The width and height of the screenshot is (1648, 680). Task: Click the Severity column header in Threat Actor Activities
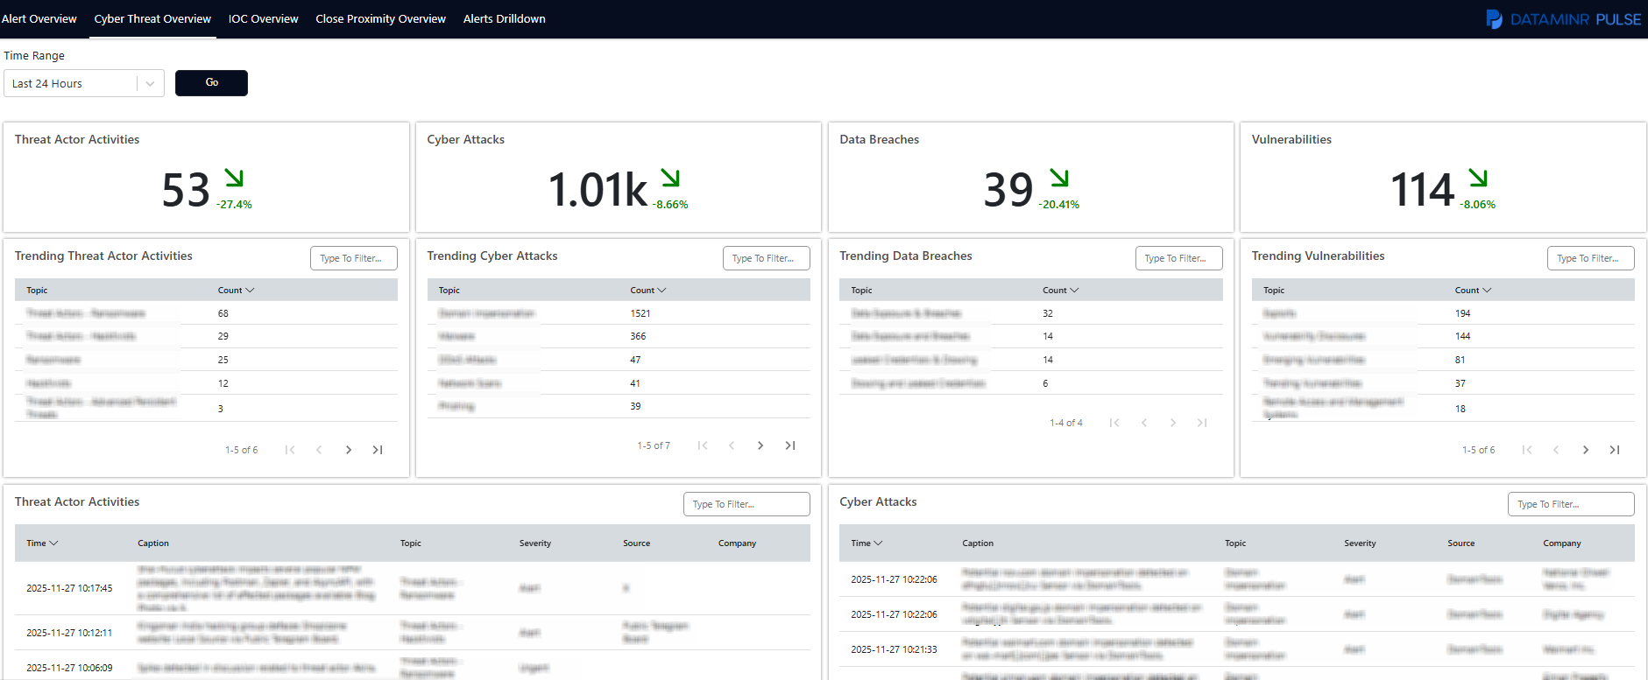tap(535, 543)
